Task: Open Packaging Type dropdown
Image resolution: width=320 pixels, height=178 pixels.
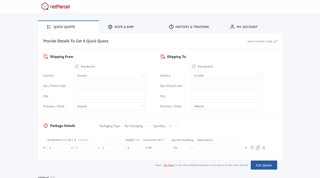Action: (x=136, y=126)
